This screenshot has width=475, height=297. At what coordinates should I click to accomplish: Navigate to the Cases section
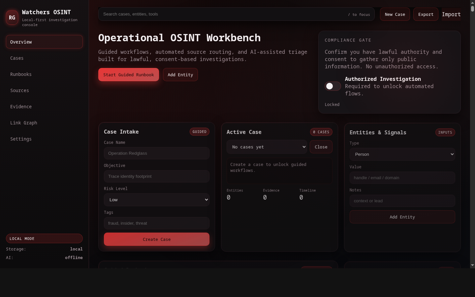(17, 58)
